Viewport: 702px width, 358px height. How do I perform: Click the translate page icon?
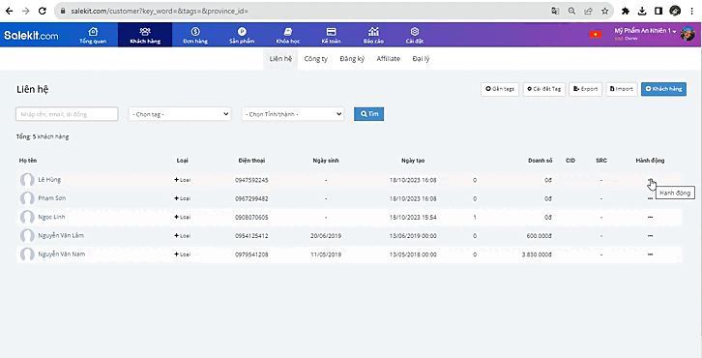555,11
